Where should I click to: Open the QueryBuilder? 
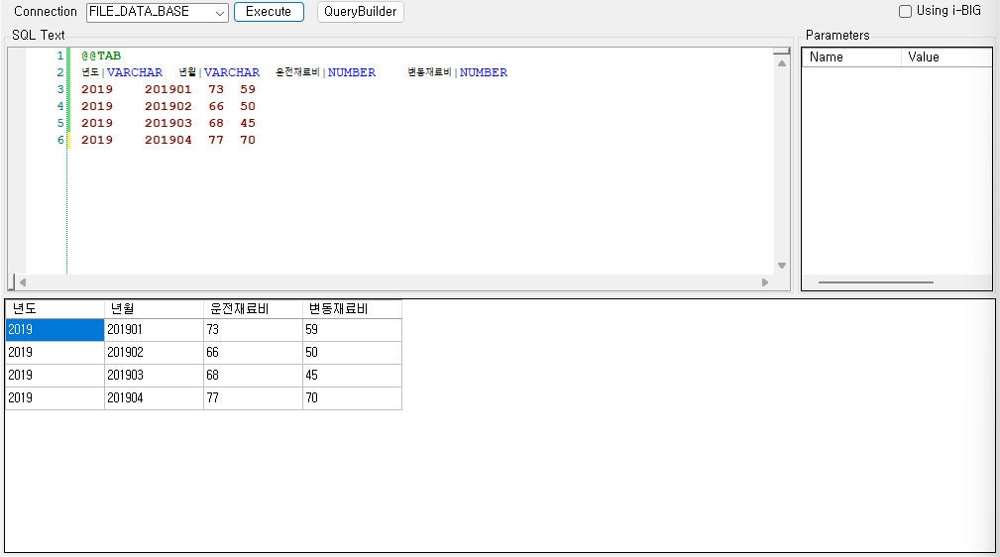coord(361,12)
